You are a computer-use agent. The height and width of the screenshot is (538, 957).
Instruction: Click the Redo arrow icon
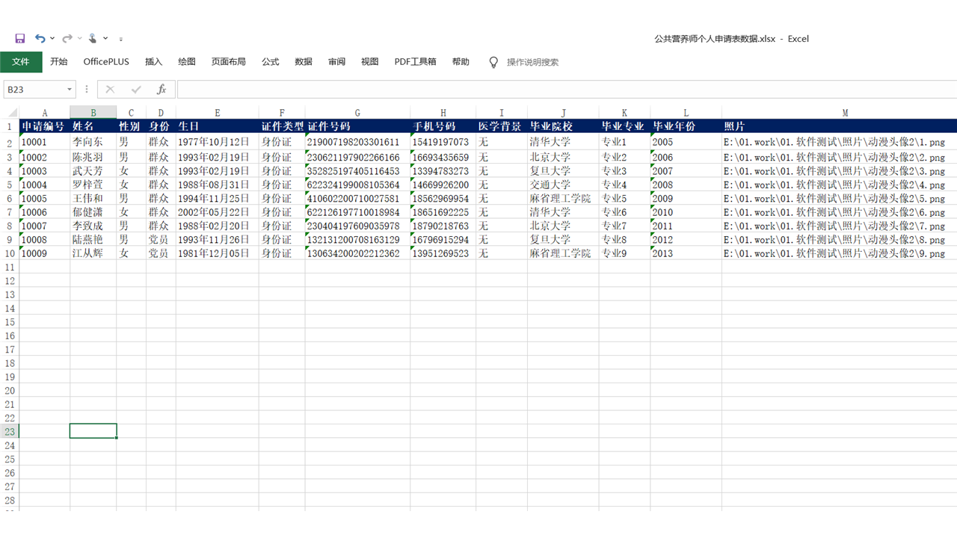tap(67, 38)
